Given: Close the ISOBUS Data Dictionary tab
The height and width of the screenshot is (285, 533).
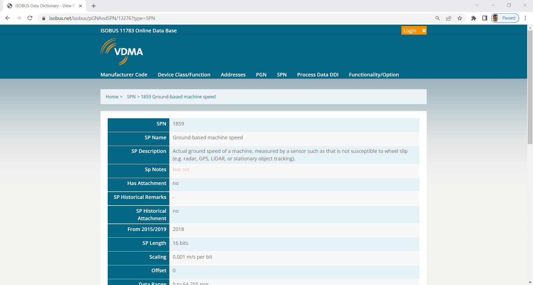Looking at the screenshot, I should [x=81, y=6].
